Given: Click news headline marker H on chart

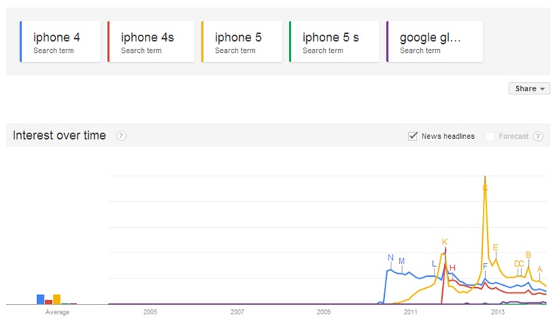Looking at the screenshot, I should [453, 268].
